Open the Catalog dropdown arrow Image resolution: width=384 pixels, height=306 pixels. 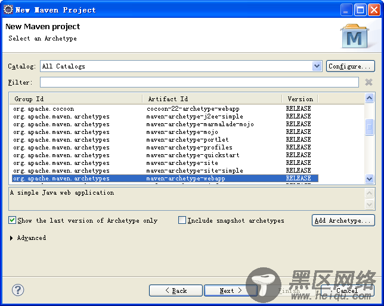(x=317, y=66)
